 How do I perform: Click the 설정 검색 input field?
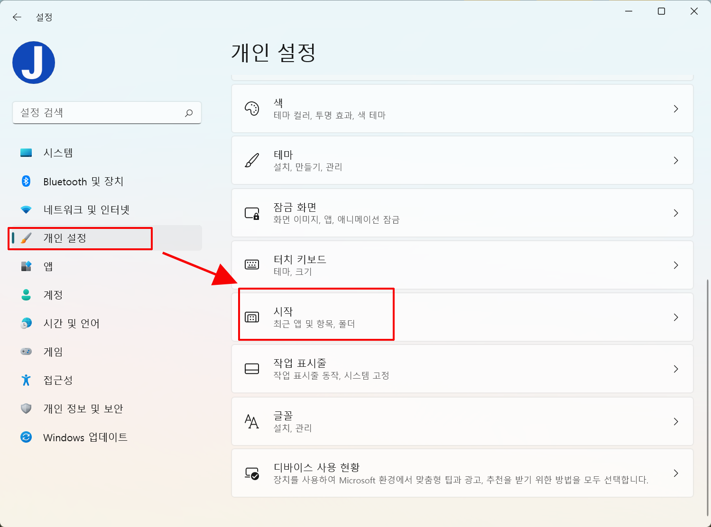tap(107, 113)
